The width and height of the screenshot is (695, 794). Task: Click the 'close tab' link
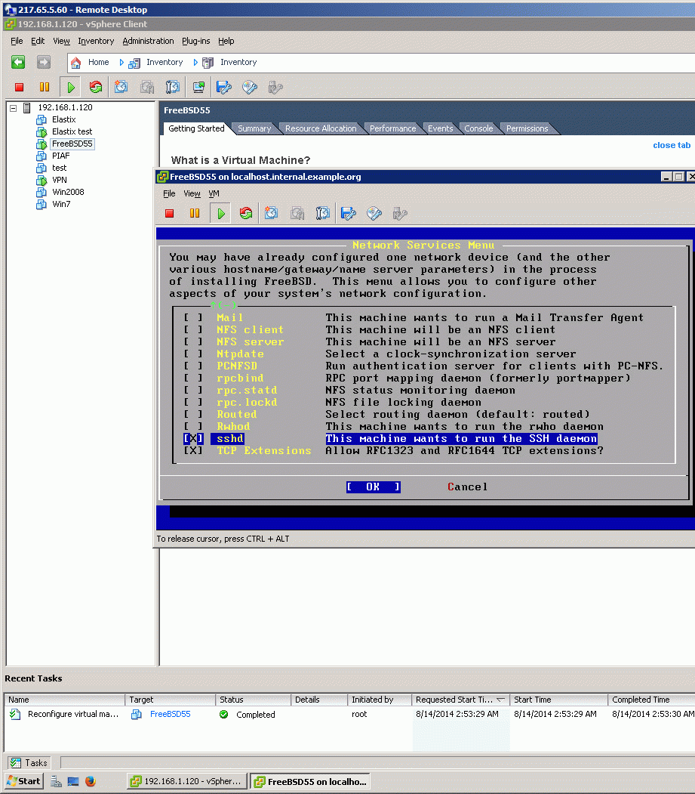671,145
